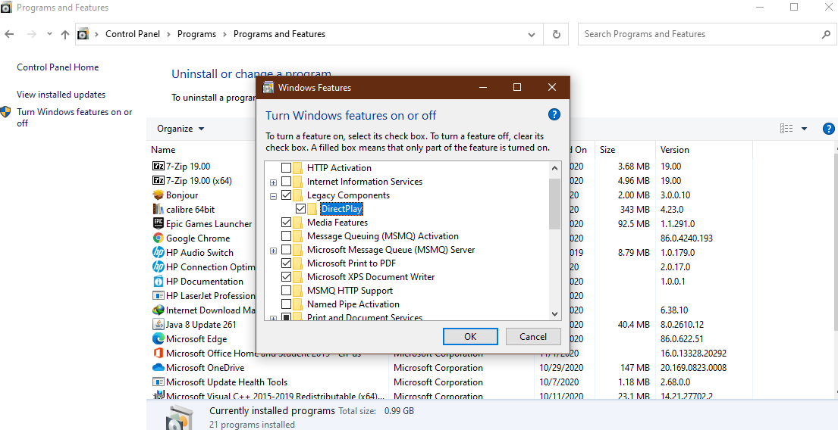Select the Microsoft OneDrive cloud icon
The height and width of the screenshot is (430, 838).
(158, 368)
